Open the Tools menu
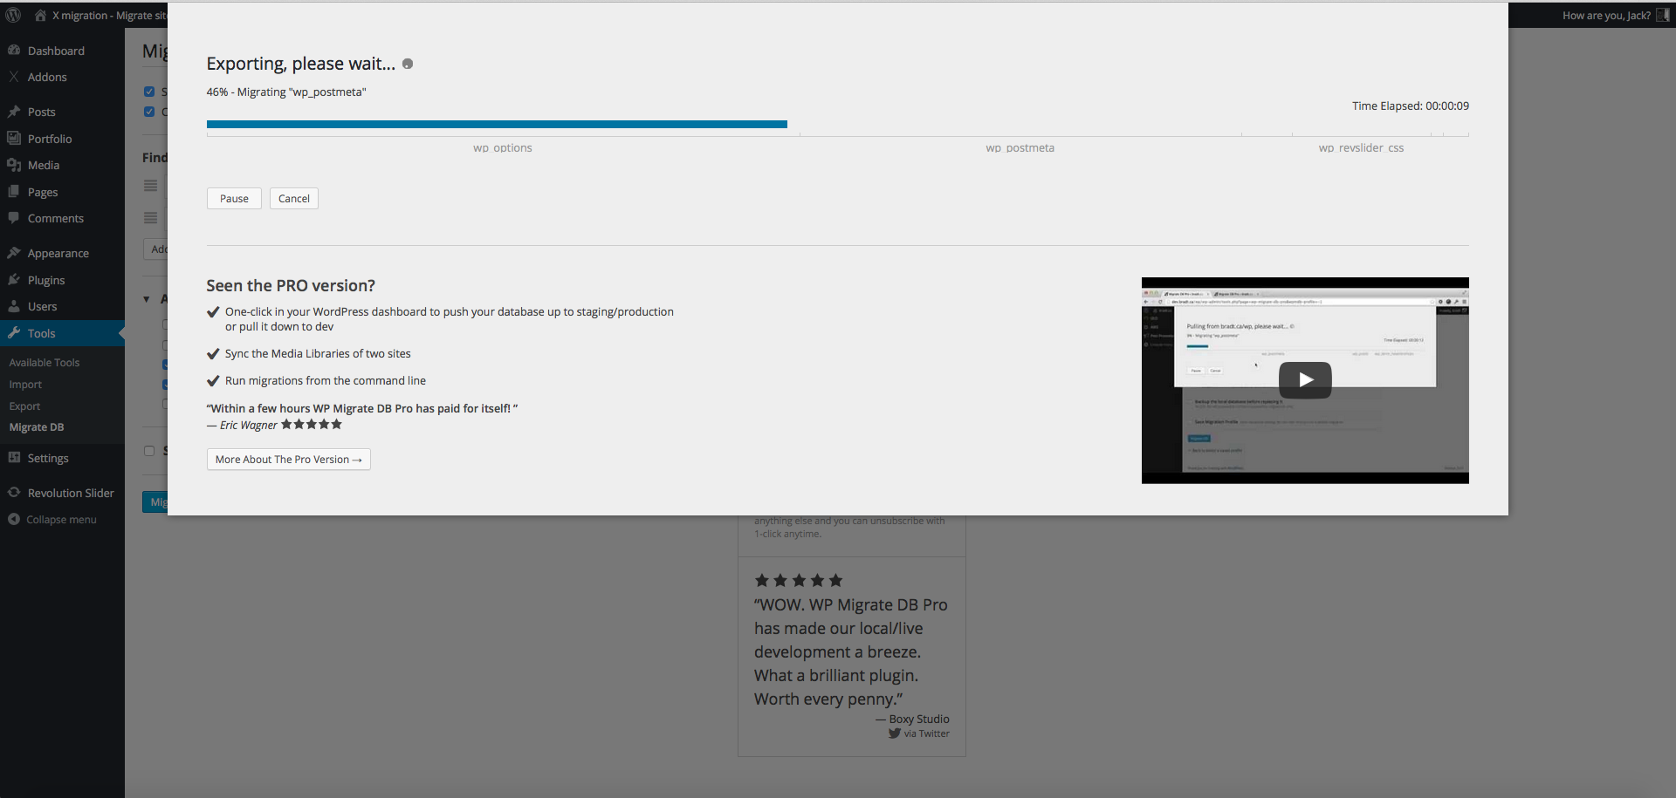 click(x=62, y=333)
